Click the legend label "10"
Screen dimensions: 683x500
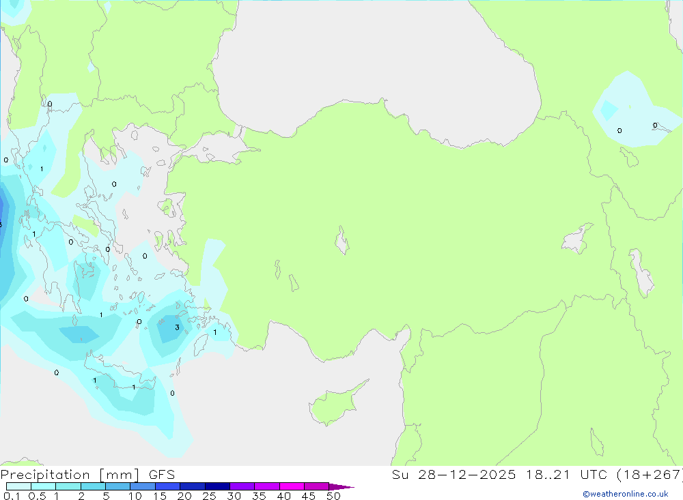coord(135,496)
